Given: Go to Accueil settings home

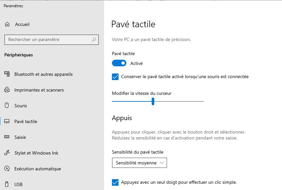Looking at the screenshot, I should click(22, 24).
